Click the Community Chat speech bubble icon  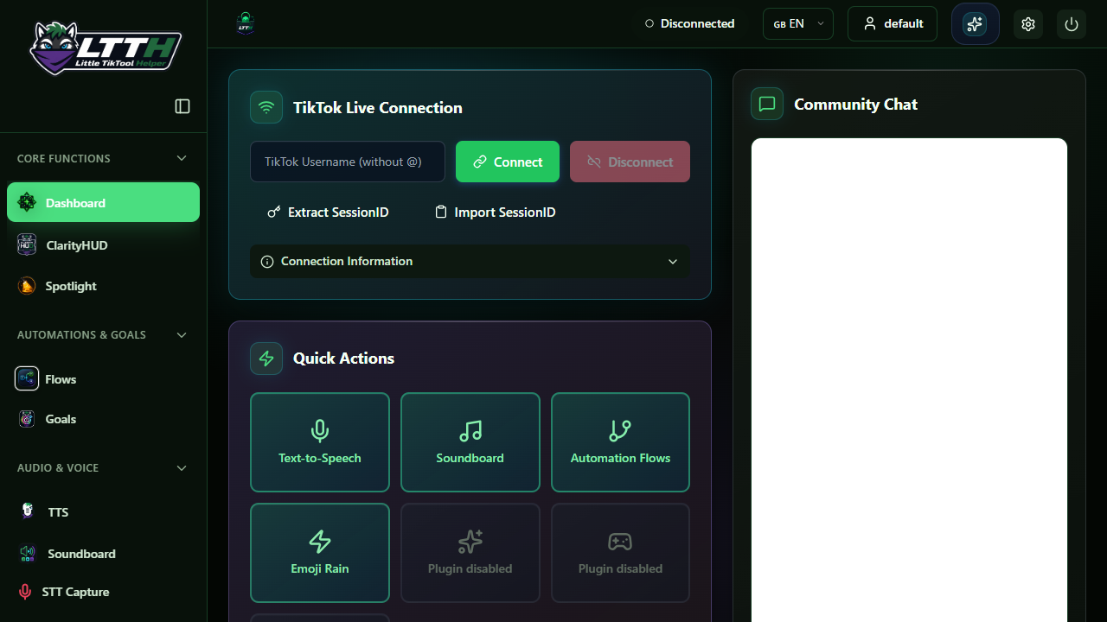click(x=767, y=104)
